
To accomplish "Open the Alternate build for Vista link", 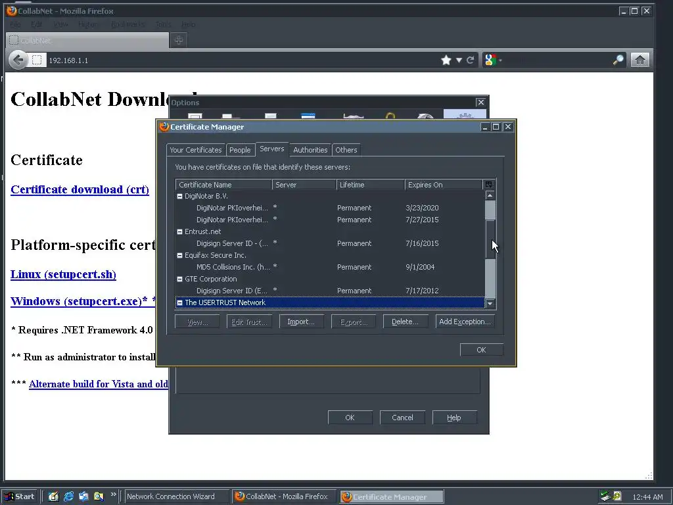I will (99, 384).
